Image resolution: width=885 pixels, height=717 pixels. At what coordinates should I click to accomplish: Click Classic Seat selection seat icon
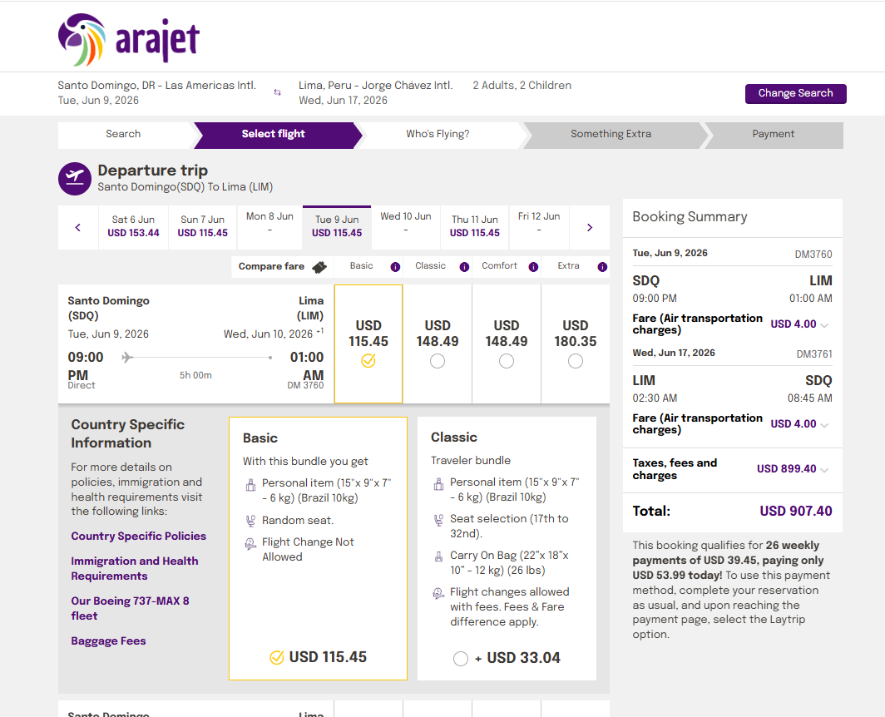pyautogui.click(x=438, y=520)
